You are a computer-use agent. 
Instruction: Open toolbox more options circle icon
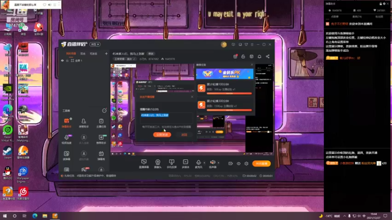coord(104,110)
